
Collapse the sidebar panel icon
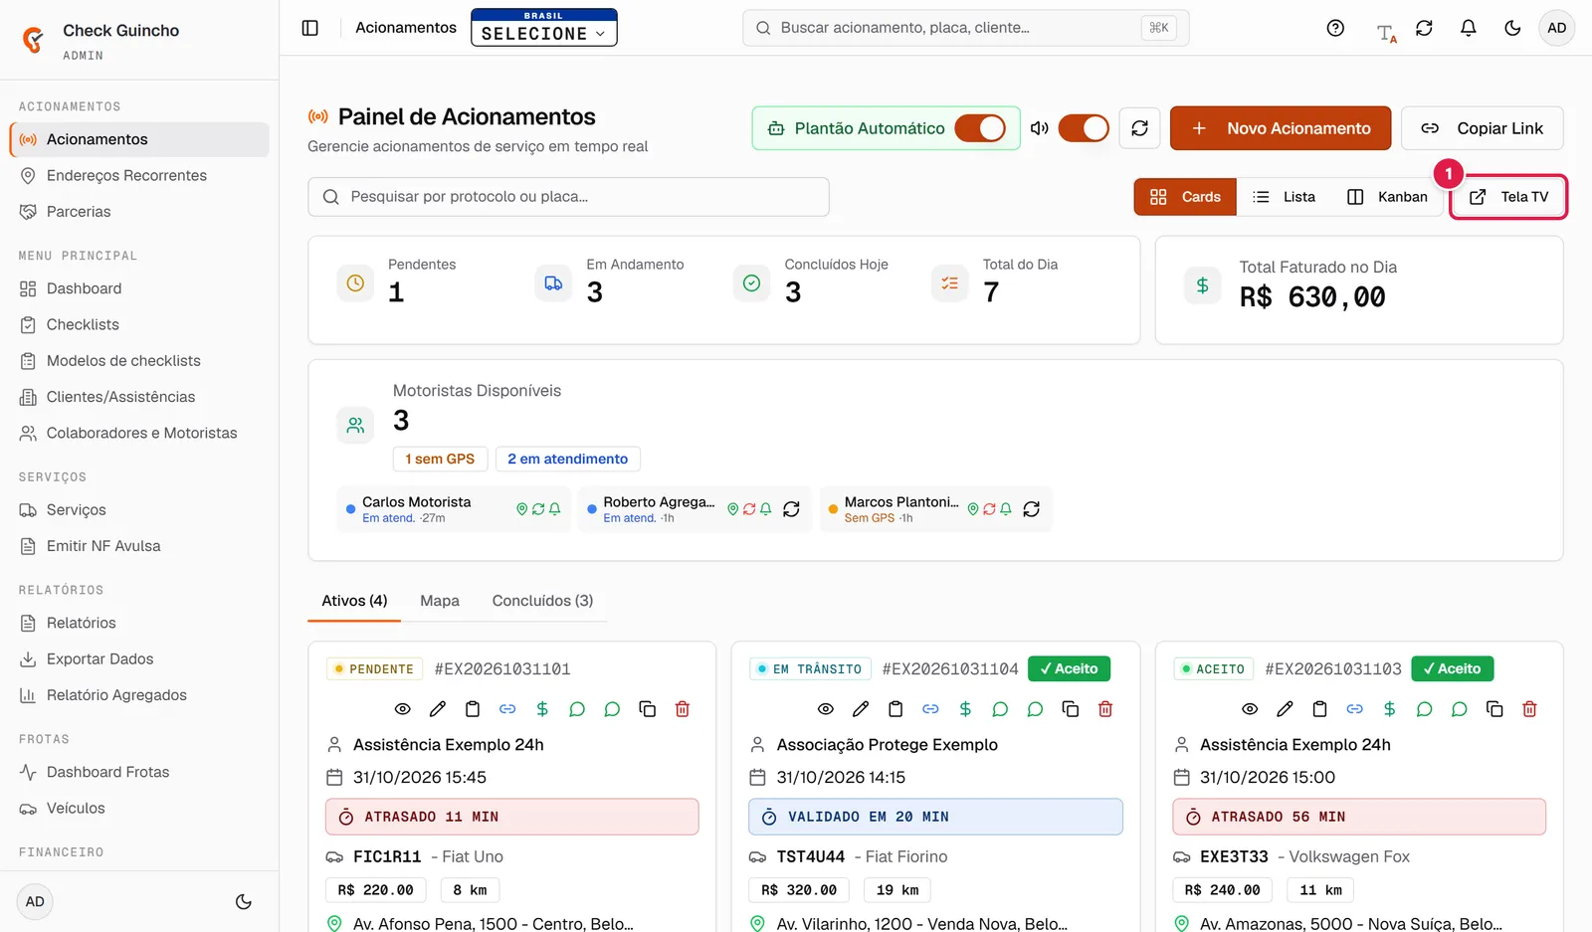pos(310,28)
